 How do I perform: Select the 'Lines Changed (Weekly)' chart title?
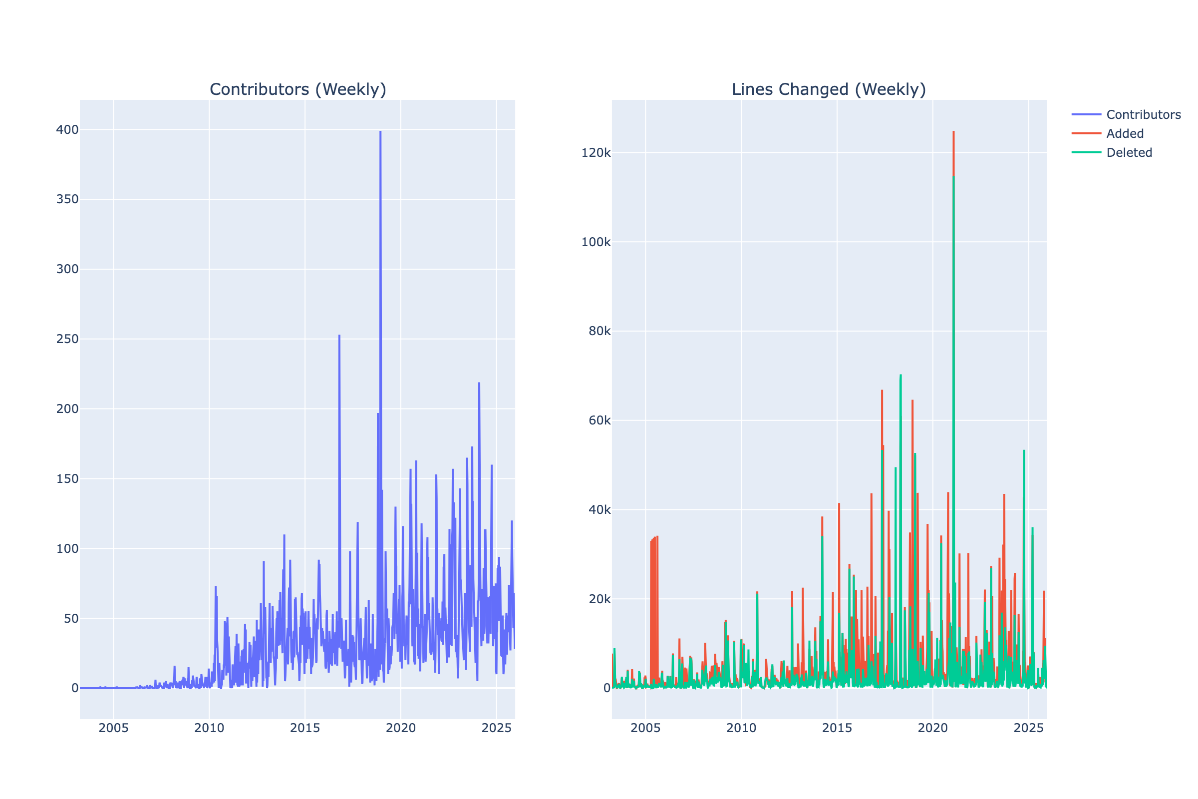(828, 90)
